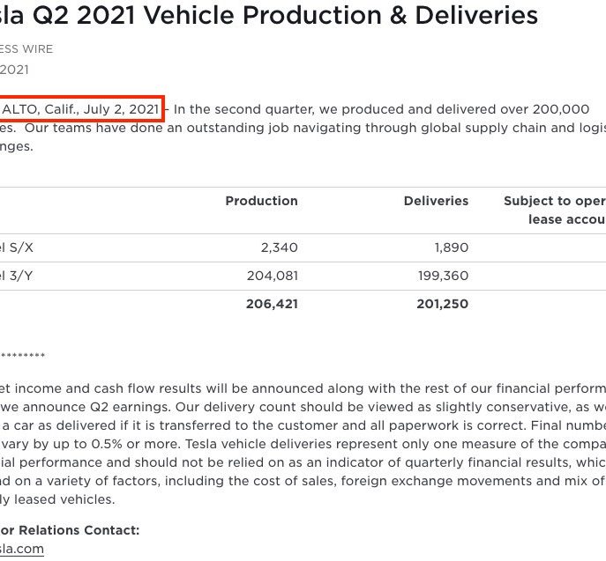Click Model 3/Y production value 204,081
The height and width of the screenshot is (561, 606).
tap(273, 276)
